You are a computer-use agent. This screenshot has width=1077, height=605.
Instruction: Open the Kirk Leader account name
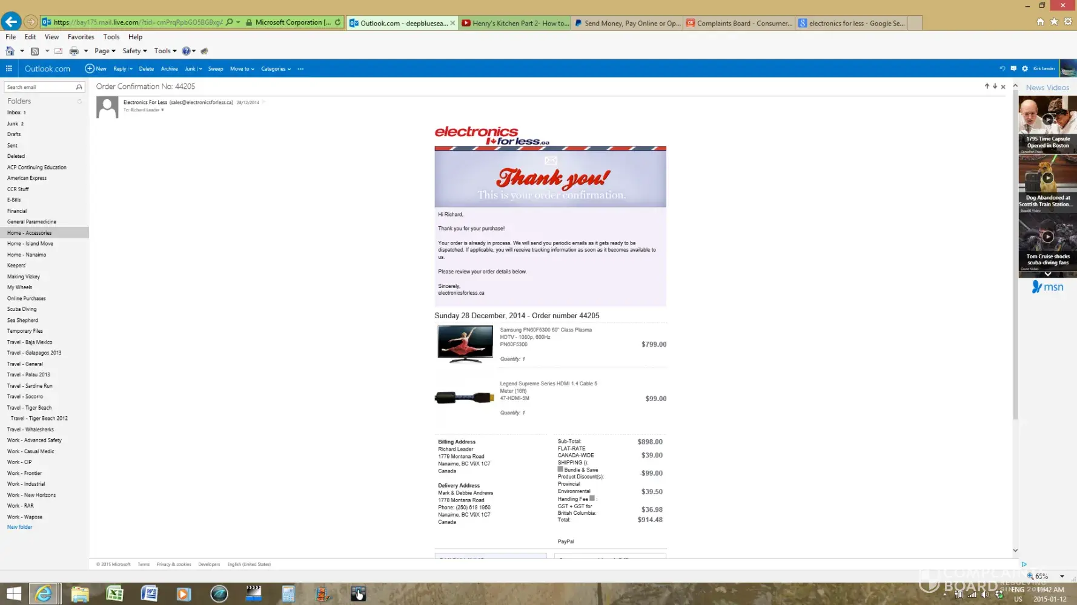coord(1044,69)
